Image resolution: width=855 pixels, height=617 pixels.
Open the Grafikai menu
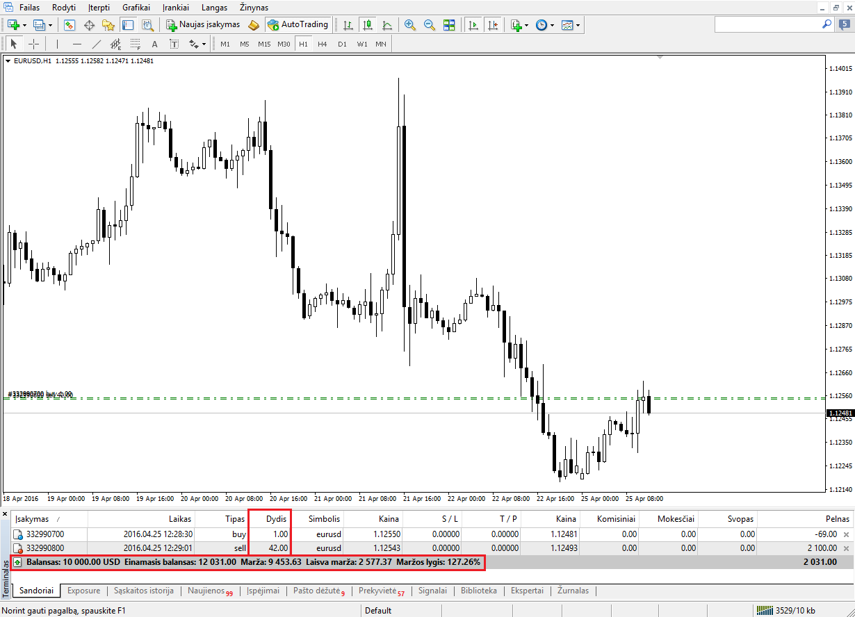(x=136, y=7)
